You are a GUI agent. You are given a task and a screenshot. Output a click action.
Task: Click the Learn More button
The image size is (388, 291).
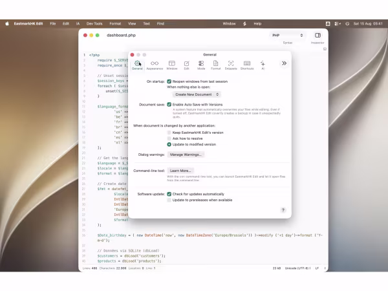point(180,171)
